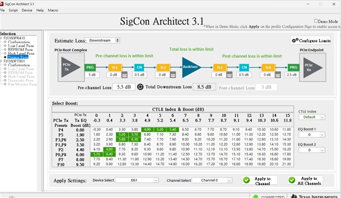The height and width of the screenshot is (198, 341).
Task: Open the EQ Boost 1 dropdown
Action: tap(312, 135)
